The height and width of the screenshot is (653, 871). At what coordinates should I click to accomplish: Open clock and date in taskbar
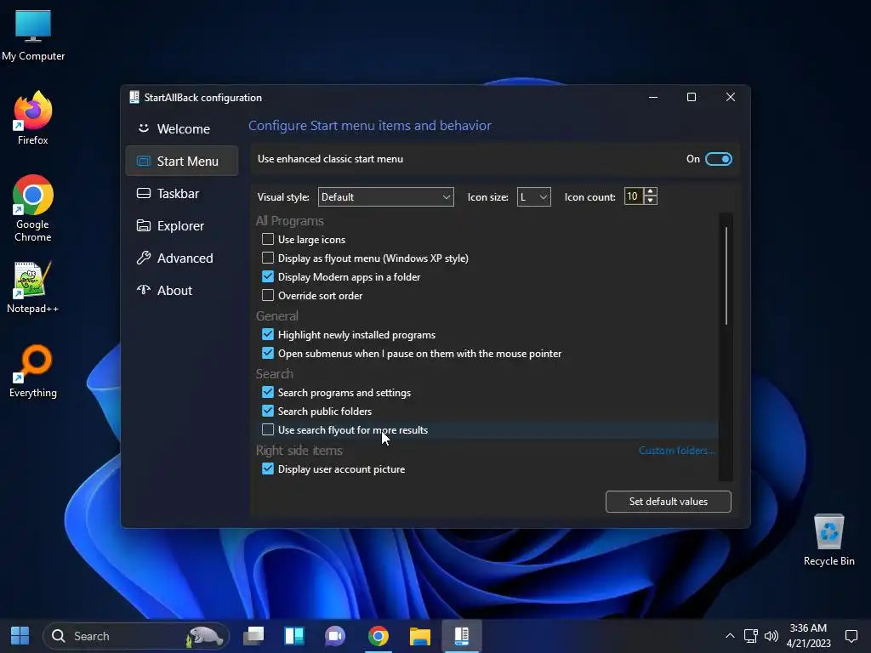[808, 636]
